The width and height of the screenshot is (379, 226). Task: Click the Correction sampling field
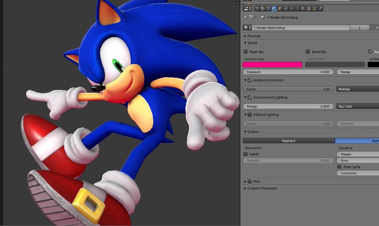point(358,173)
